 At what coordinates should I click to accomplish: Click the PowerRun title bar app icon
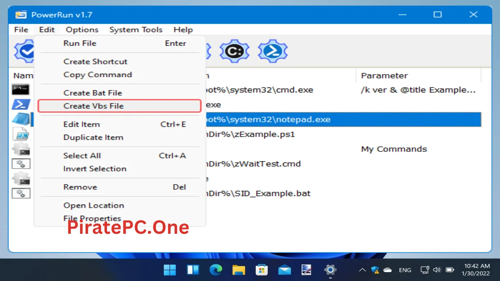tap(21, 15)
